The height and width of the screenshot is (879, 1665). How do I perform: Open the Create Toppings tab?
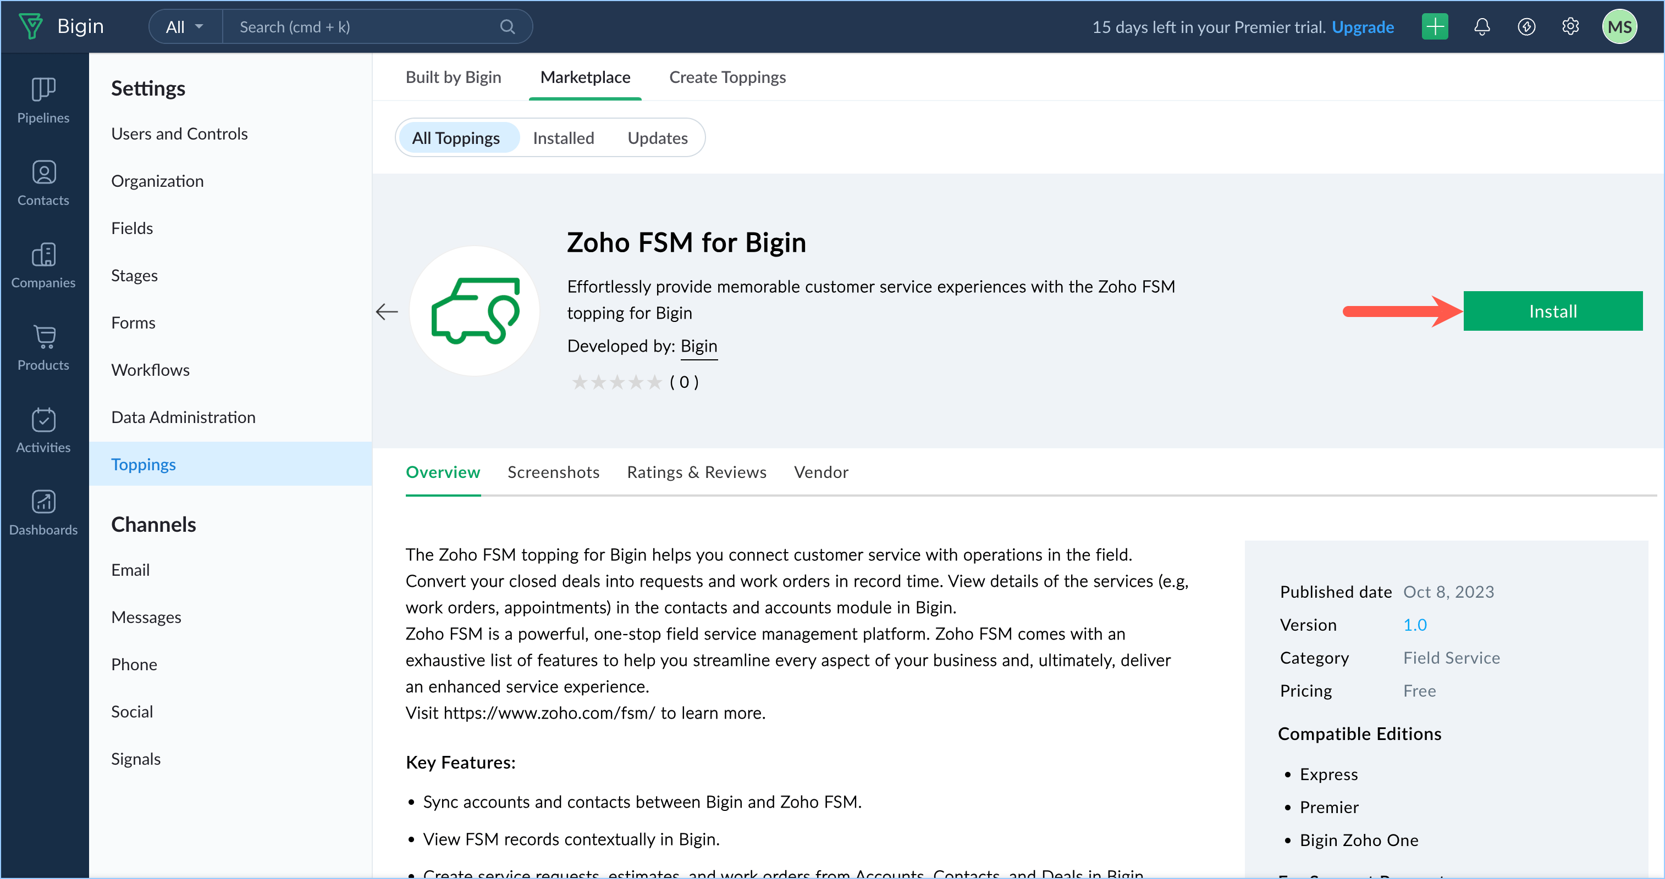[727, 77]
